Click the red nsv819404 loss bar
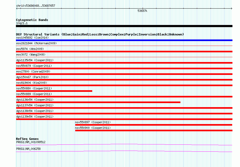The image size is (240, 167). 124,85
